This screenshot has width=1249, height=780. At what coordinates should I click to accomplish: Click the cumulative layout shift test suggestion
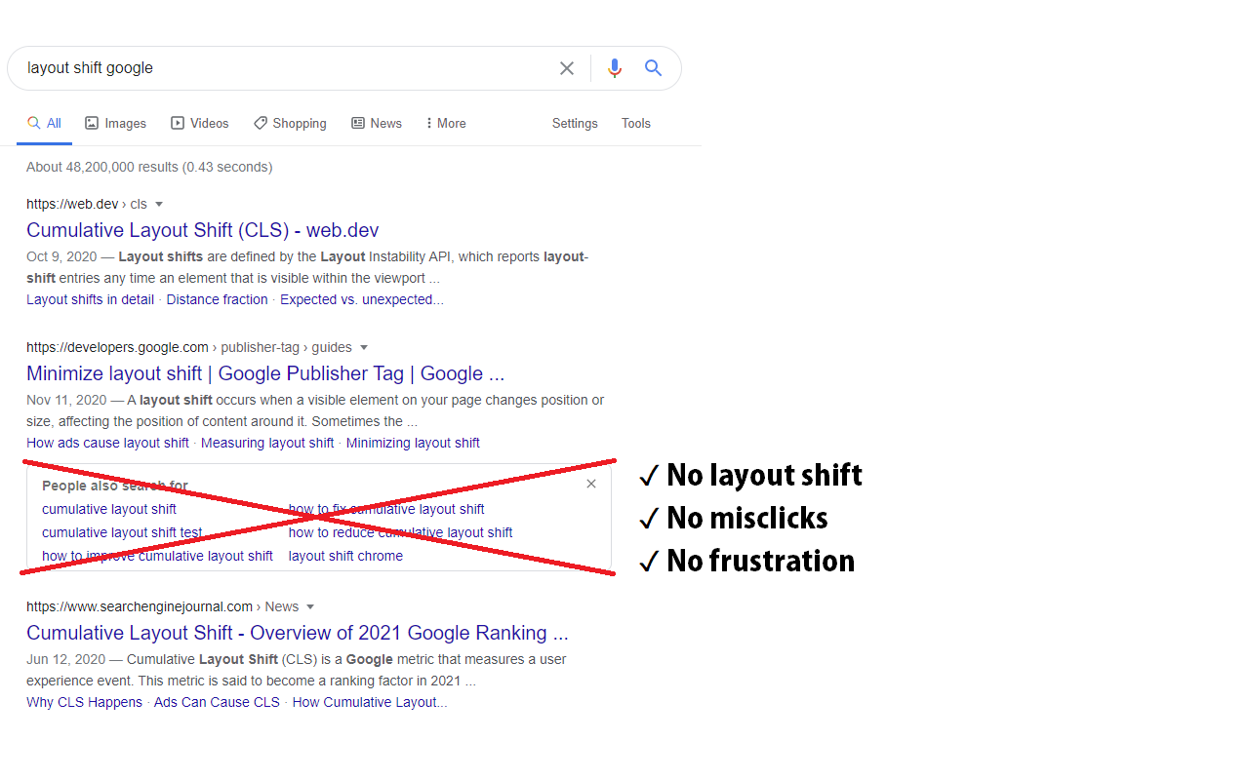click(x=121, y=532)
